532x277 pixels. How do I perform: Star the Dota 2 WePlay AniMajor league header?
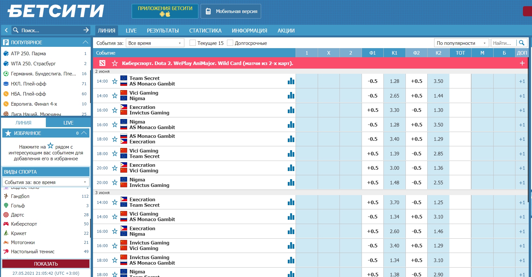point(114,63)
